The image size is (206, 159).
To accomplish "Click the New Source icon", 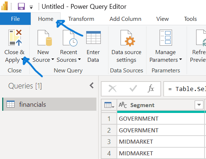I will click(45, 38).
